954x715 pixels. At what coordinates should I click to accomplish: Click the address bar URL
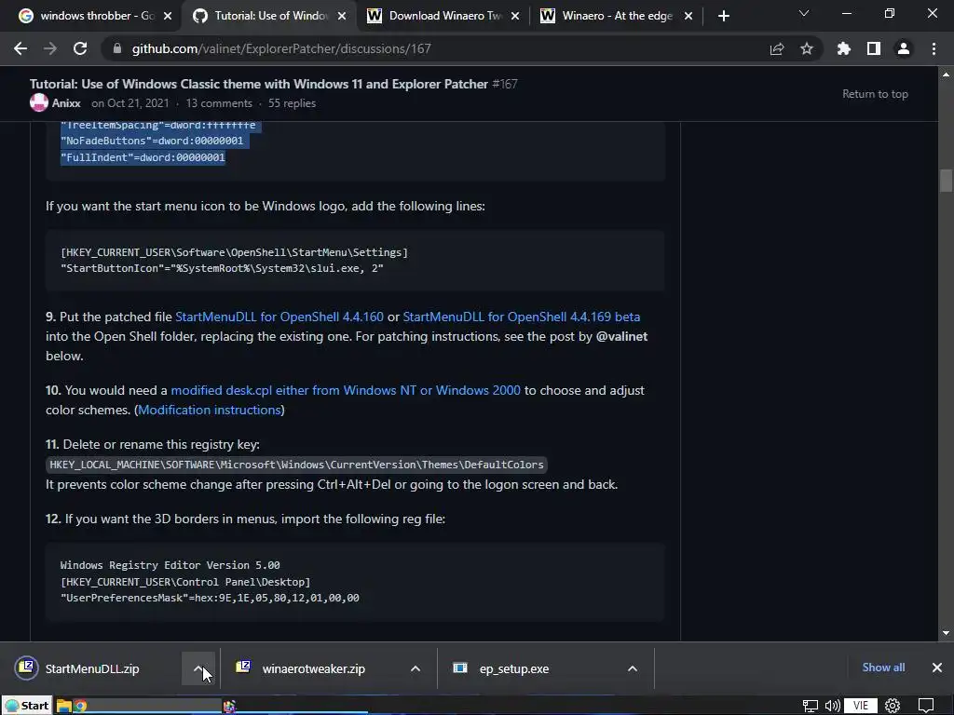(x=281, y=48)
